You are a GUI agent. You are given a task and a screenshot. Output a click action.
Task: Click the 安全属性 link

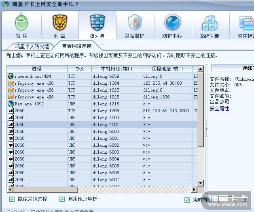coord(219,109)
